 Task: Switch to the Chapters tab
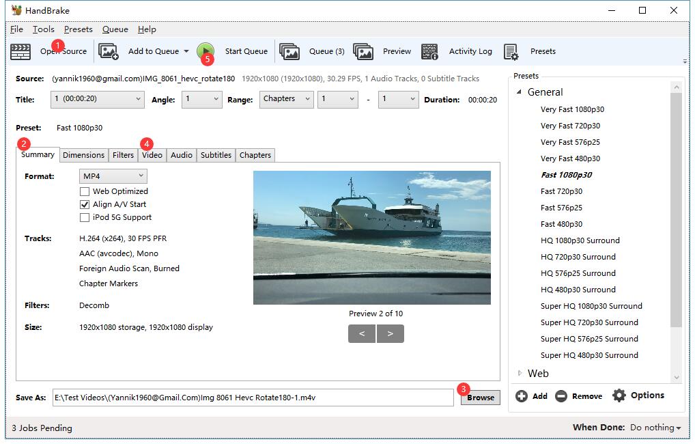255,155
